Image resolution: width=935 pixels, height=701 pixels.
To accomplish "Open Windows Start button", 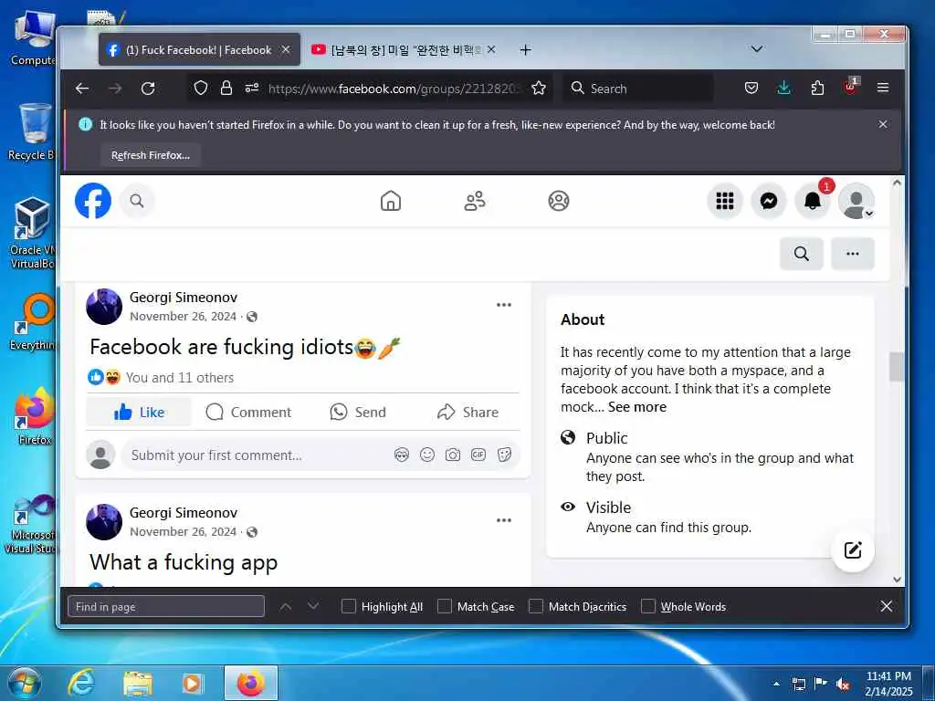I will coord(24,683).
